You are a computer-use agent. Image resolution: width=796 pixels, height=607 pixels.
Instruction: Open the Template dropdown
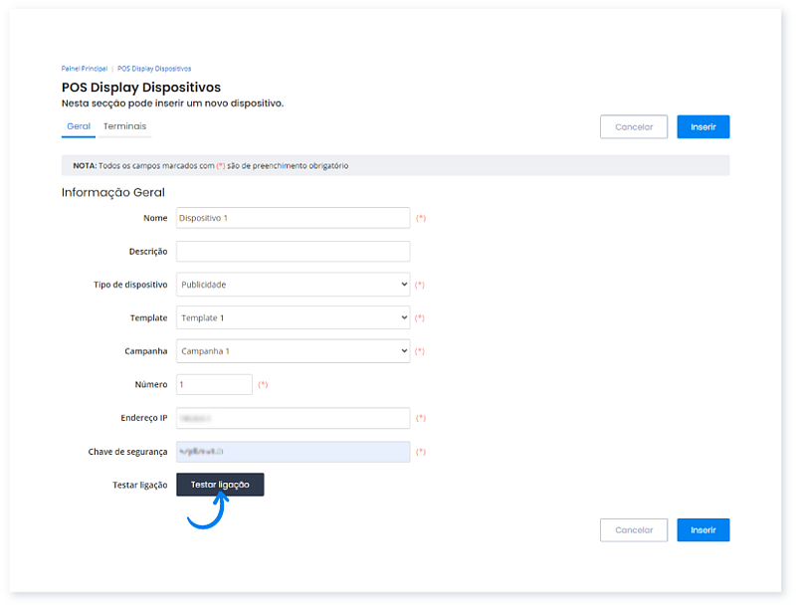click(x=293, y=317)
